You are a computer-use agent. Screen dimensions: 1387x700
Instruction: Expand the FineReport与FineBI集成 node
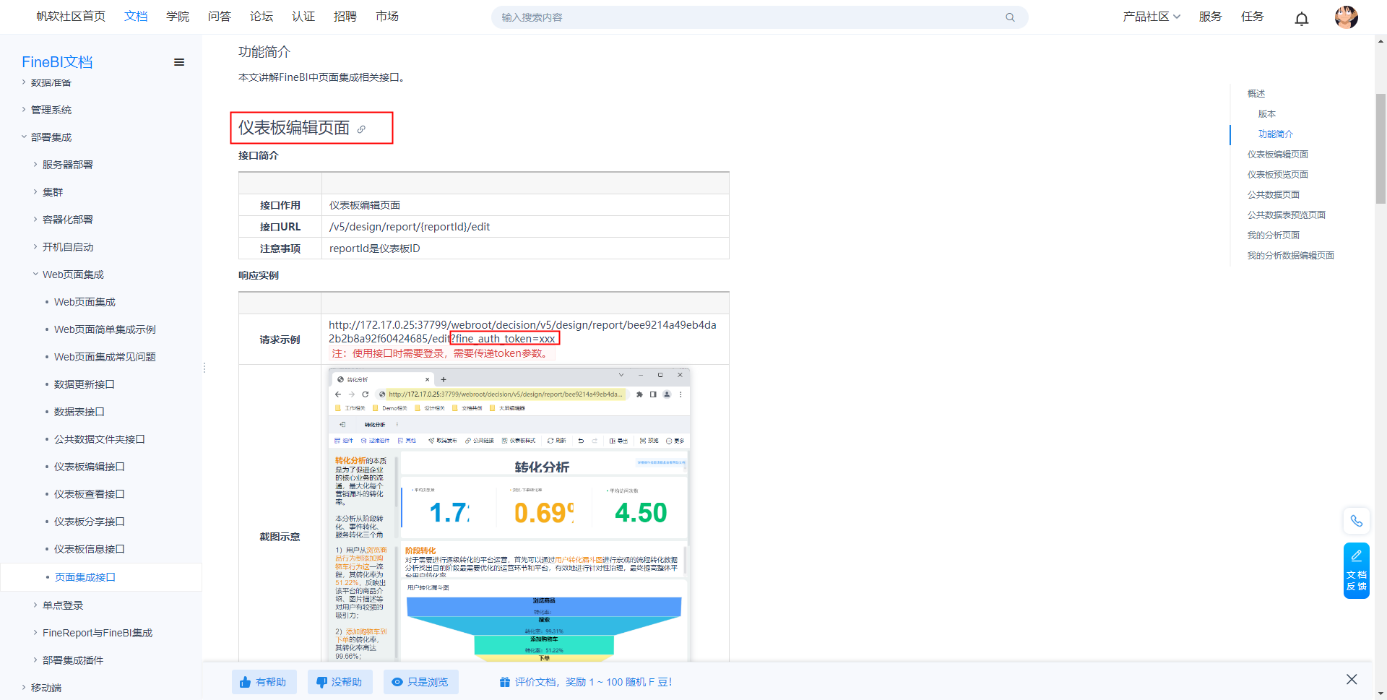pyautogui.click(x=35, y=633)
